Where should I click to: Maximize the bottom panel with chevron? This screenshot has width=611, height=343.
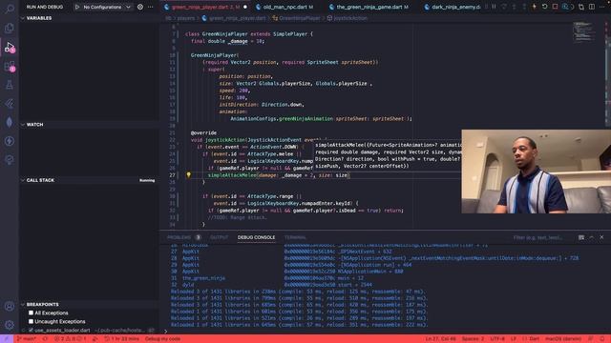(x=592, y=237)
